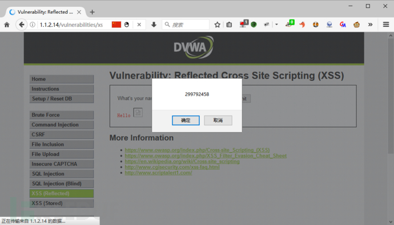
Task: Open the hamburger menu
Action: [386, 24]
